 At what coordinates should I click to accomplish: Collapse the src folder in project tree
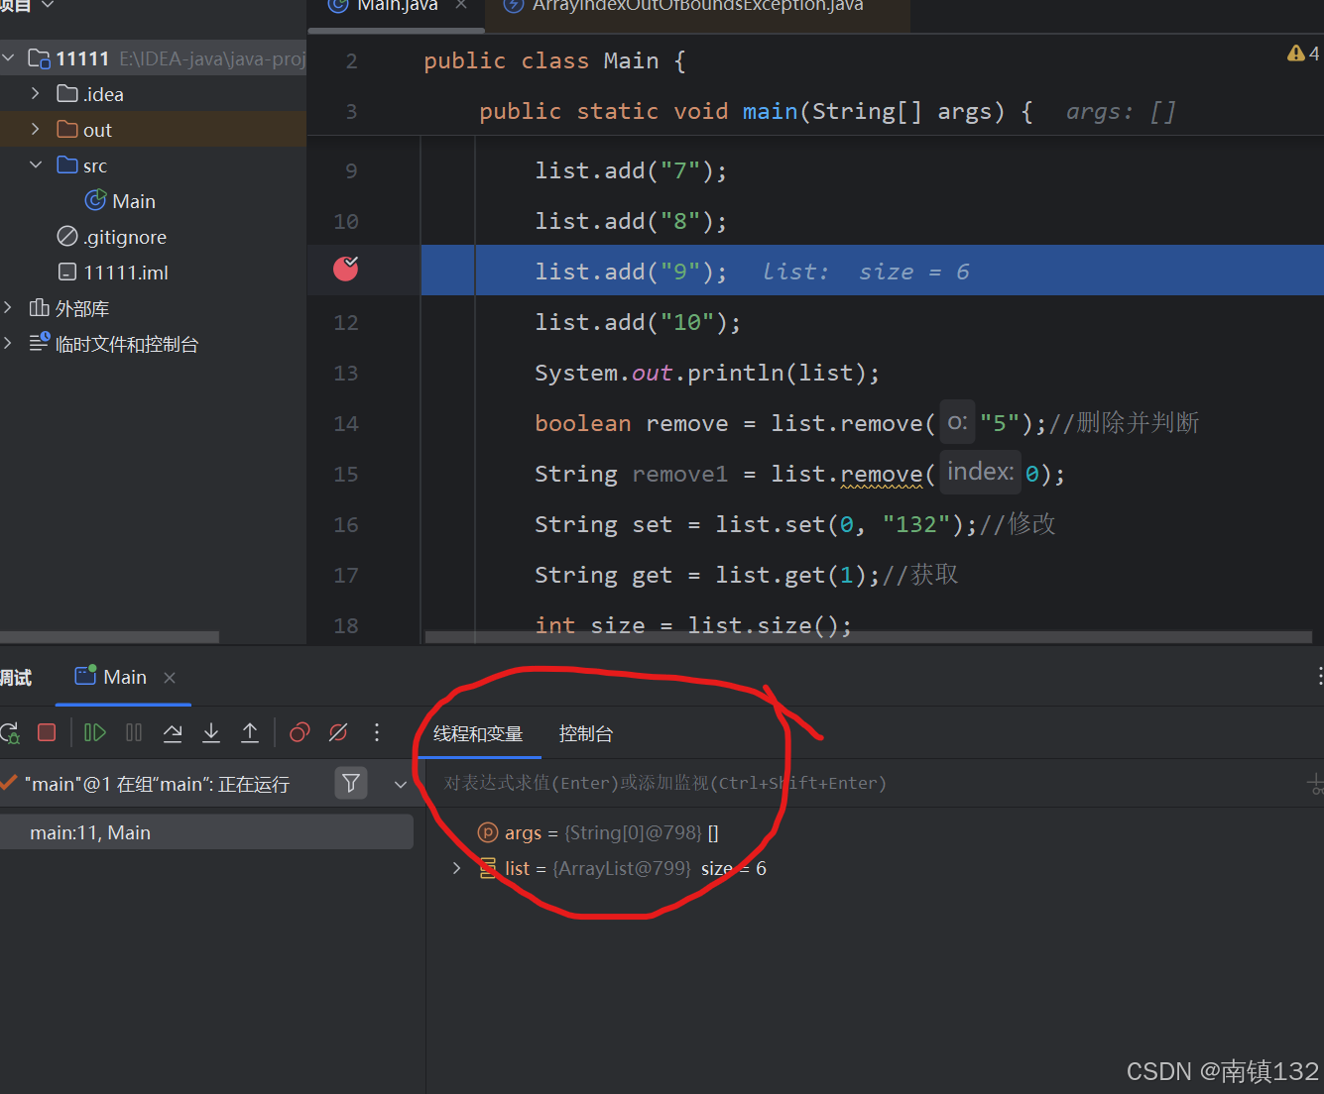(36, 164)
